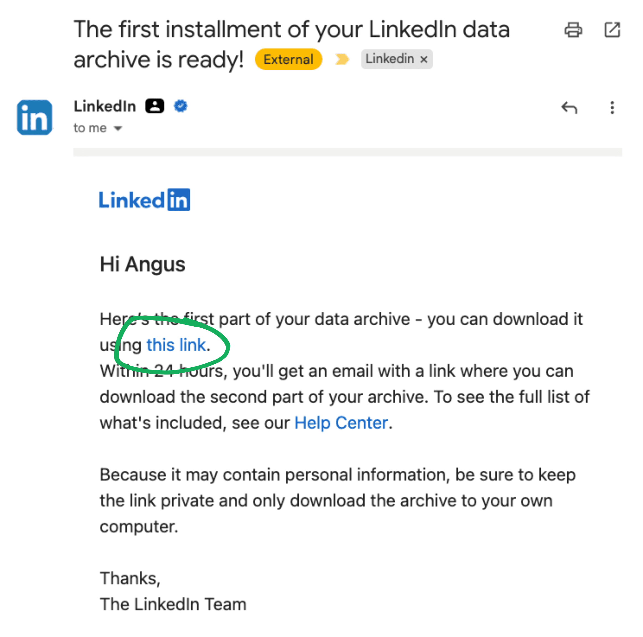Viewport: 643px width, 637px height.
Task: Remove the Linkedin label with x
Action: (x=423, y=59)
